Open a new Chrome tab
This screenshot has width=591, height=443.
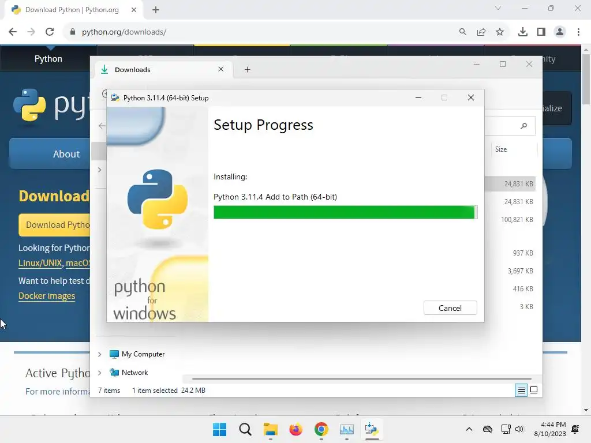coord(156,10)
